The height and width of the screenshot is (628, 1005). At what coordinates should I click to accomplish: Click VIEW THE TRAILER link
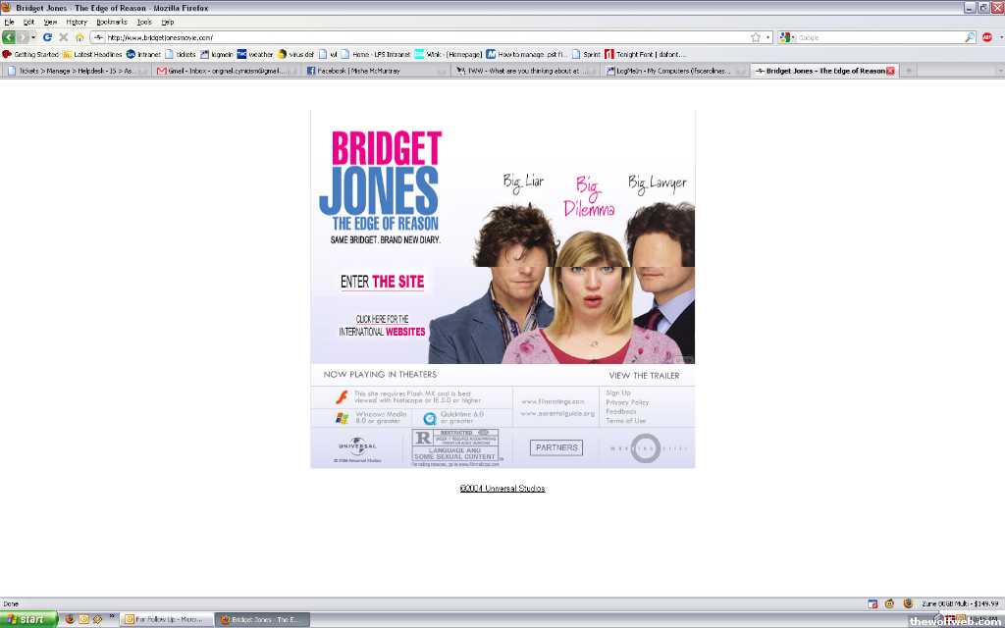pos(644,376)
